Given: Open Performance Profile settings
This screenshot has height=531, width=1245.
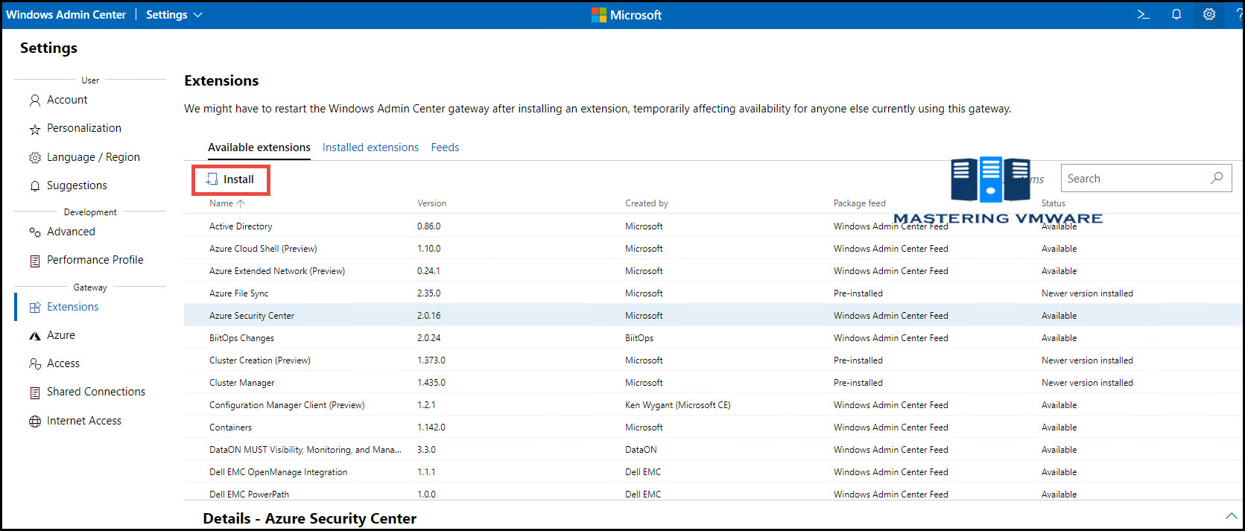Looking at the screenshot, I should 95,260.
